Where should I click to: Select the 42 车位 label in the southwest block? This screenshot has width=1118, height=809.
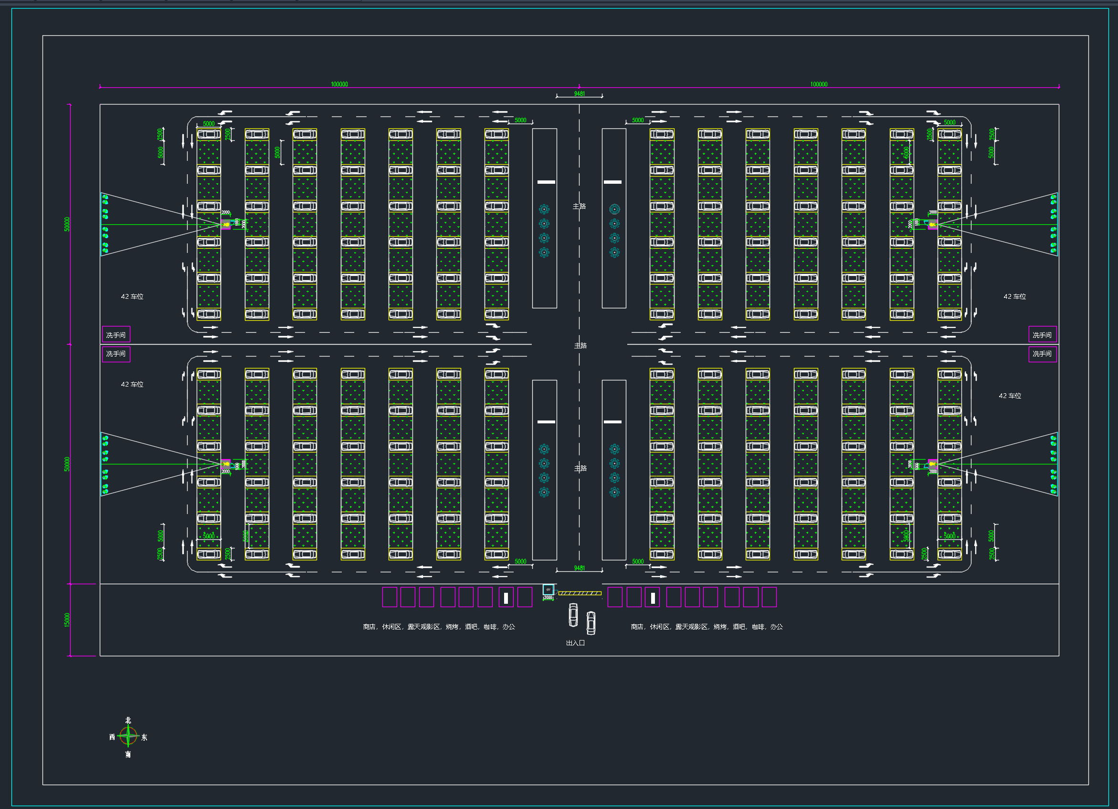(132, 384)
